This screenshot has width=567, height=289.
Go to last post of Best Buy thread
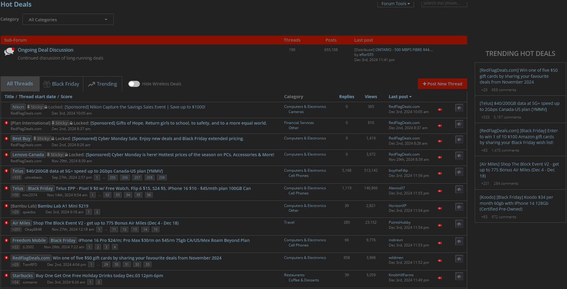(440, 141)
